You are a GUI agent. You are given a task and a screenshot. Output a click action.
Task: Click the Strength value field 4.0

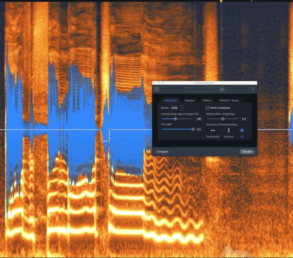(199, 129)
